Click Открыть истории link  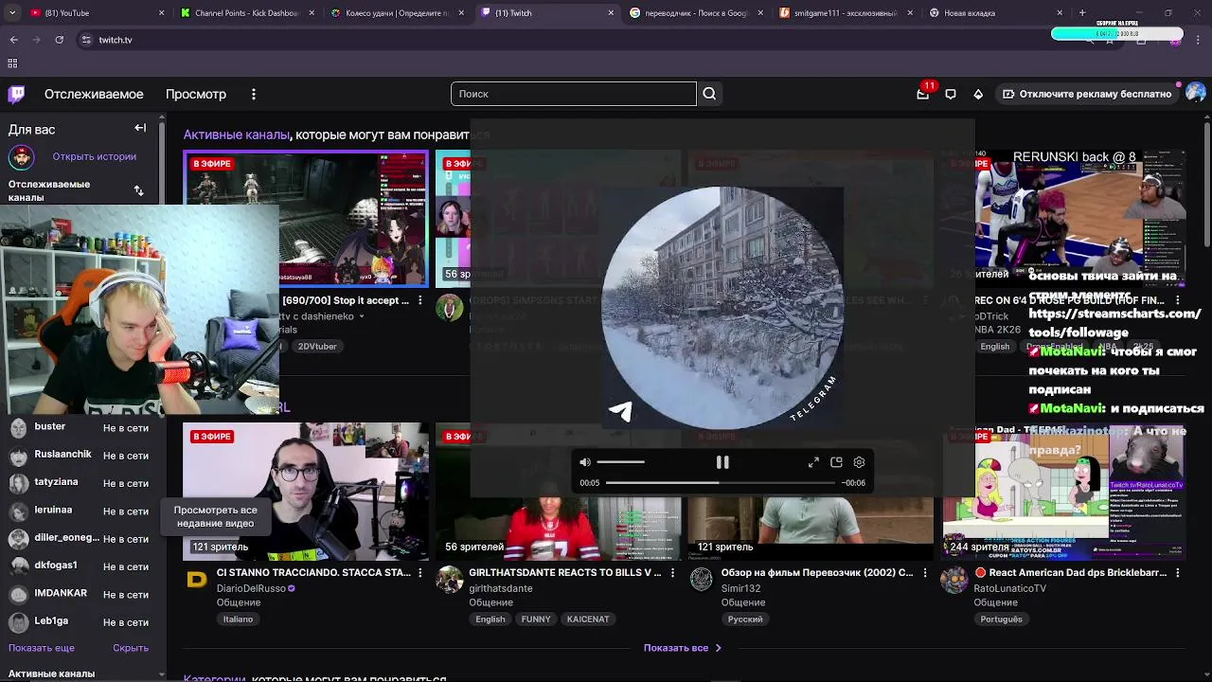click(94, 156)
